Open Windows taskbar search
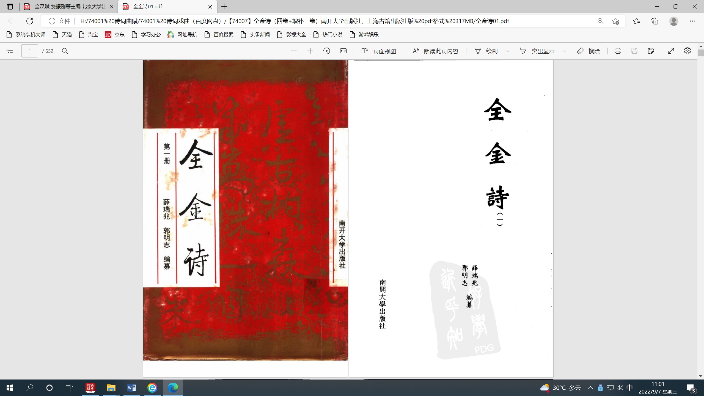The height and width of the screenshot is (396, 704). point(30,388)
